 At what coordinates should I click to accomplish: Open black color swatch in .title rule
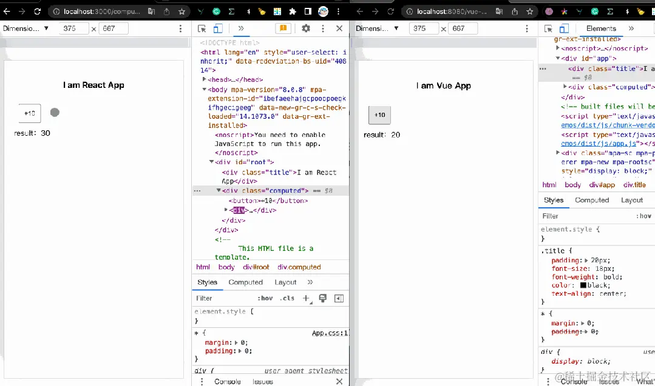pos(583,285)
